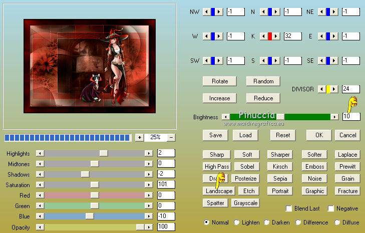Viewport: 365px width, 233px height.
Task: Apply the Sharp preset
Action: [217, 155]
